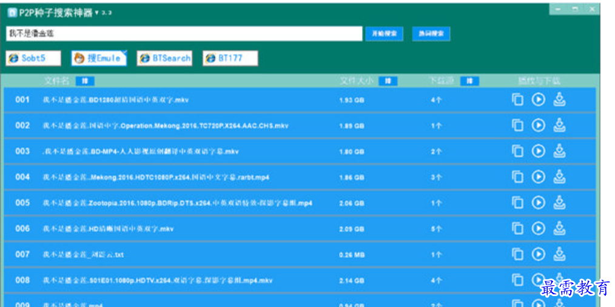Play result 001 BD1280 mkv file
615x307 pixels.
point(539,100)
